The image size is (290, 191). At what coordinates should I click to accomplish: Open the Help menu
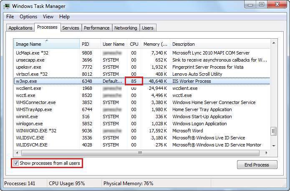[64, 17]
